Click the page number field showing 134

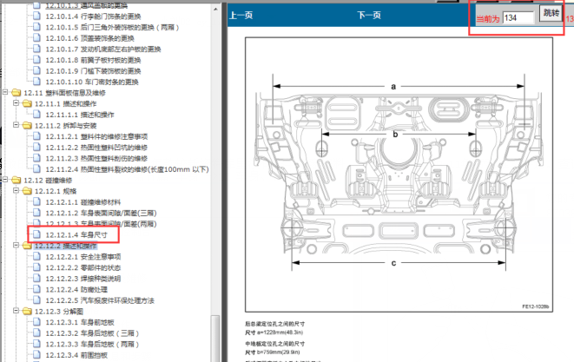[518, 18]
